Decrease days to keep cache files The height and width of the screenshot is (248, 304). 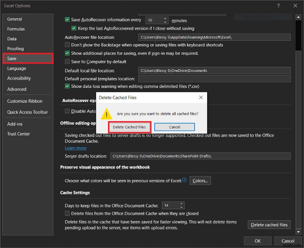pyautogui.click(x=181, y=207)
